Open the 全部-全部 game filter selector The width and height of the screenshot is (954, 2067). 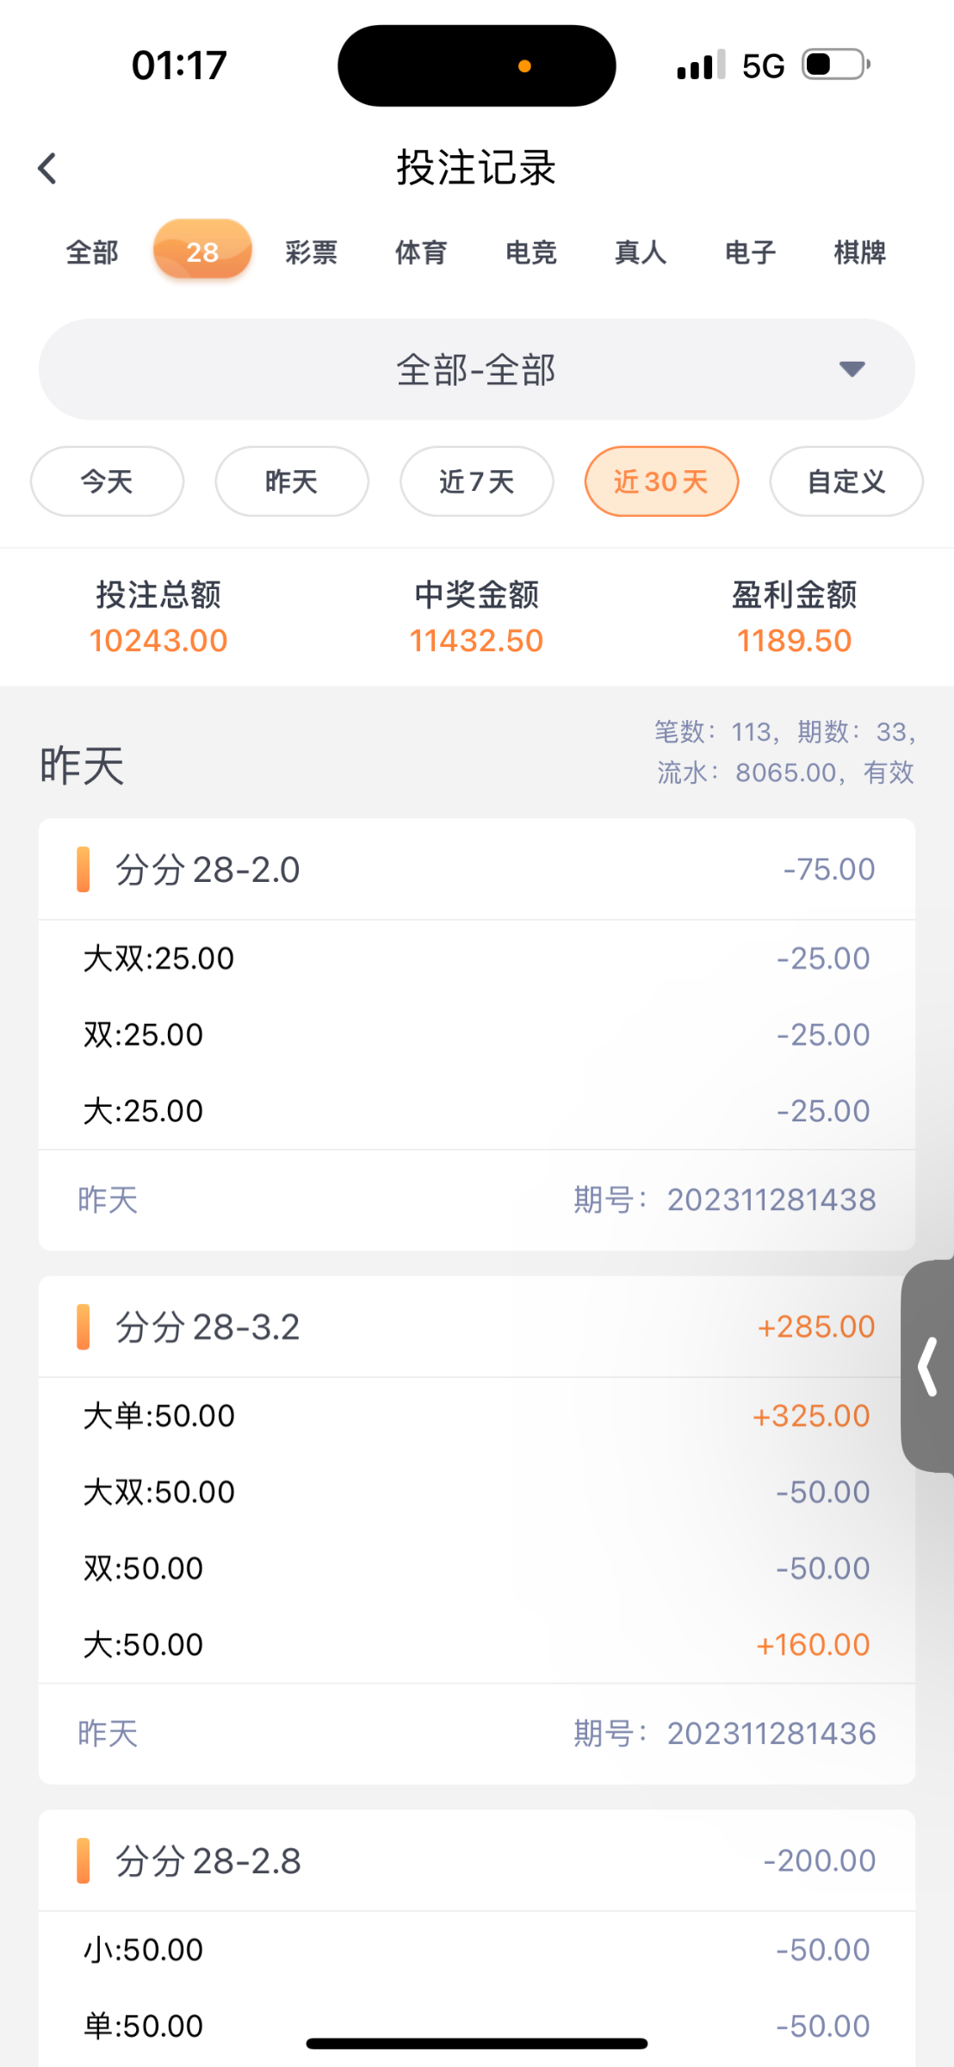475,369
